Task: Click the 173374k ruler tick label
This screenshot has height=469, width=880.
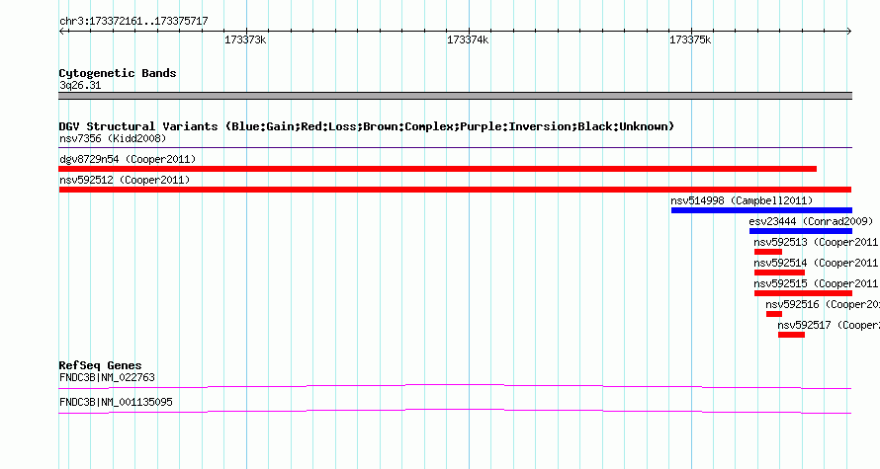Action: click(468, 40)
